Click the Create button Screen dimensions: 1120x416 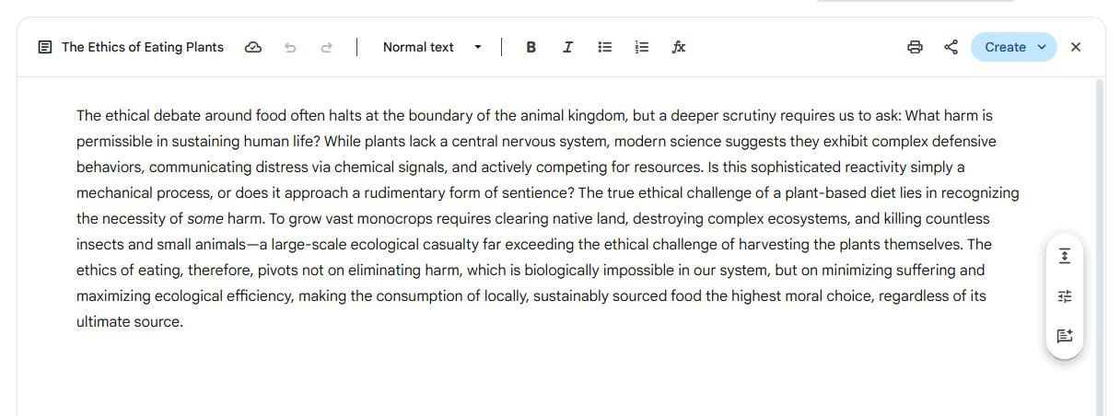1004,47
